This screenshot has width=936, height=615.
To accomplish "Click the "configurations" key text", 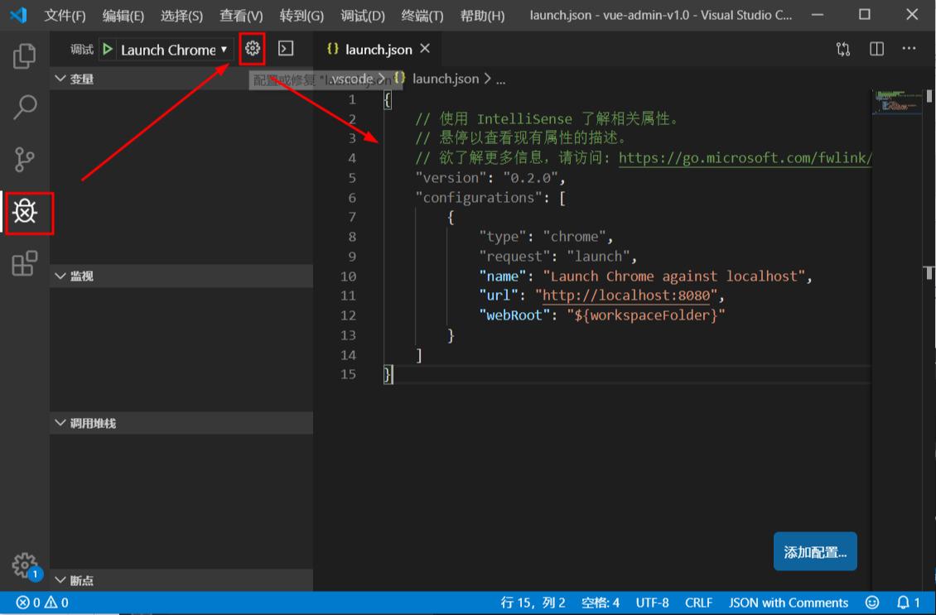I will coord(479,198).
